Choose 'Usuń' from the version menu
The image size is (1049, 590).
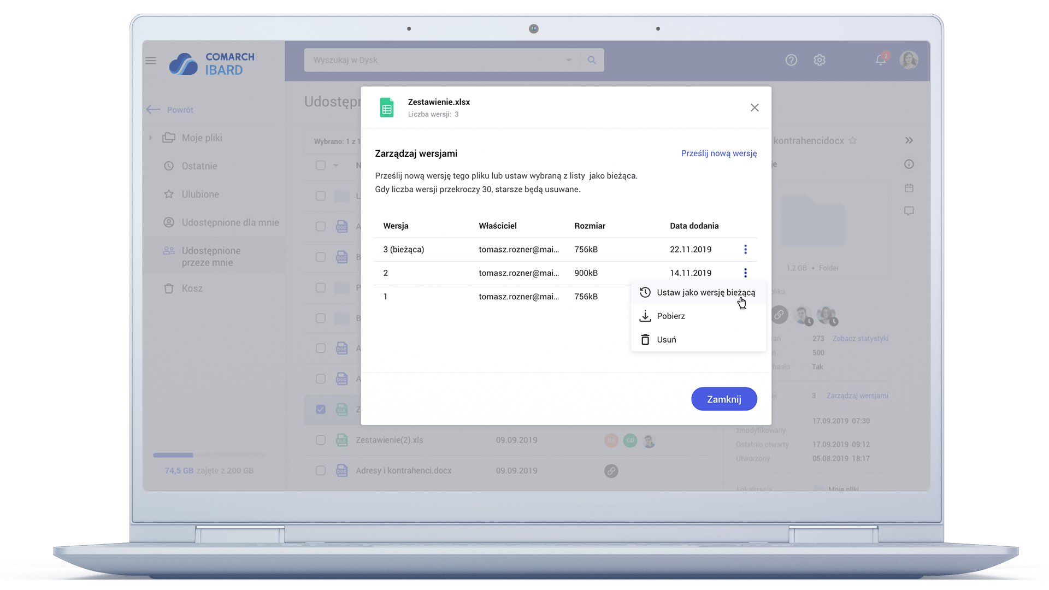698,340
